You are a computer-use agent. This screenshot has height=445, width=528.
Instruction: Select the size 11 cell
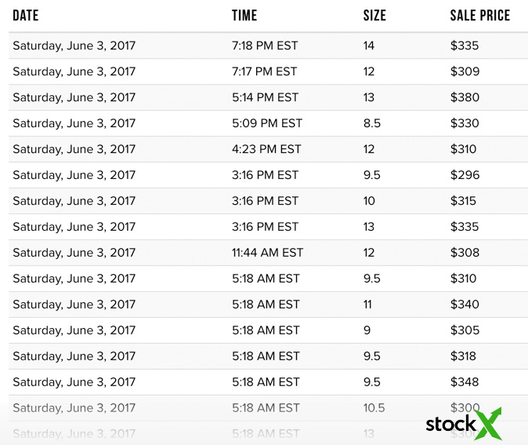coord(367,305)
